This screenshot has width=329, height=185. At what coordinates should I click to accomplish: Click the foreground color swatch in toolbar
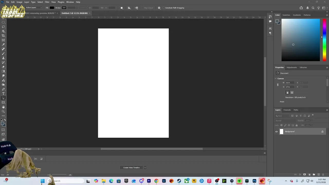point(3,124)
